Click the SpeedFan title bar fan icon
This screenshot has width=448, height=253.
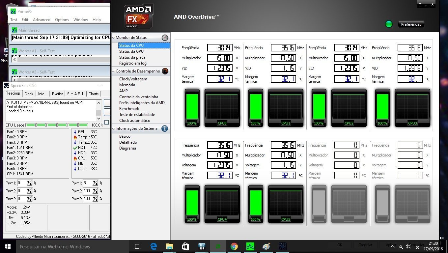tap(7, 86)
